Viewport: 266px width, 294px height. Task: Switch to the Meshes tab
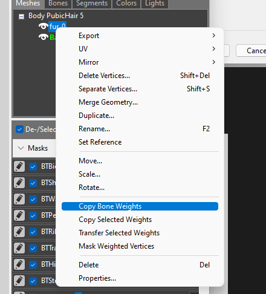[28, 3]
